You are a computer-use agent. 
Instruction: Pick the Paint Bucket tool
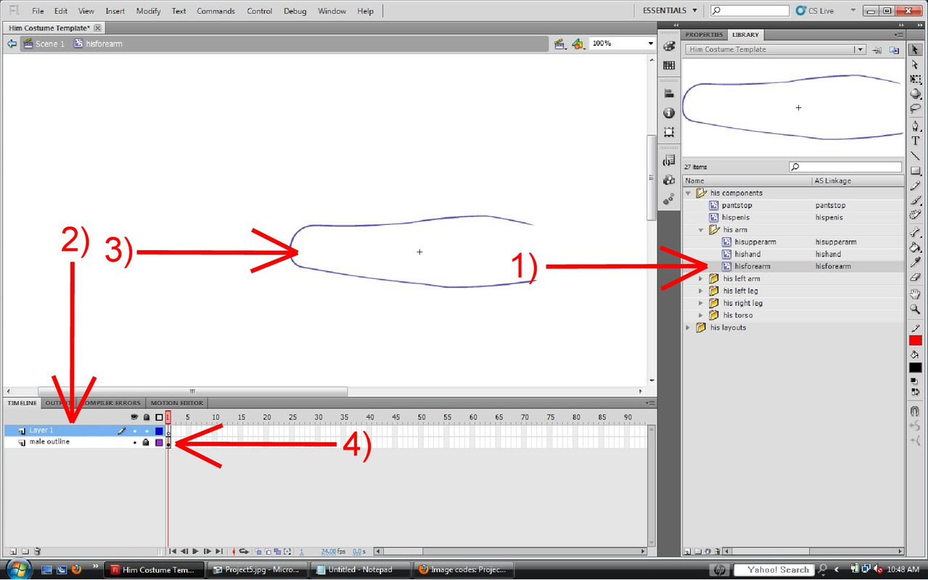pyautogui.click(x=915, y=247)
